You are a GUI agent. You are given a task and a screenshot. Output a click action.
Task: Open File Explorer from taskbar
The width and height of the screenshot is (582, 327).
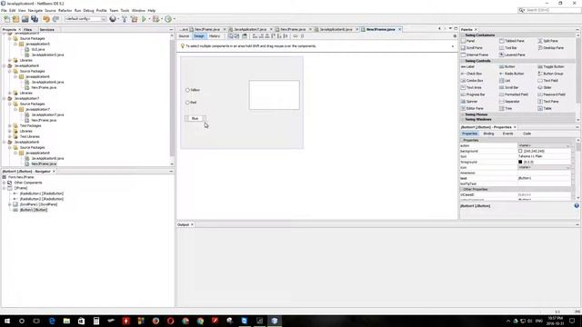pos(66,321)
